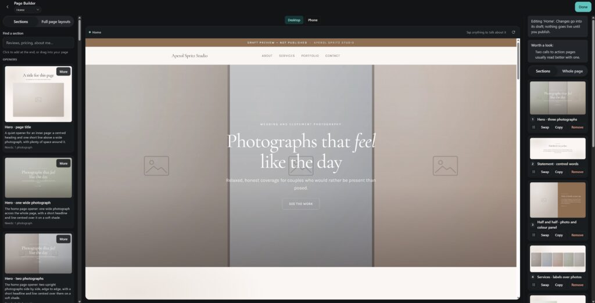Switch preview to Desktop view

[293, 20]
